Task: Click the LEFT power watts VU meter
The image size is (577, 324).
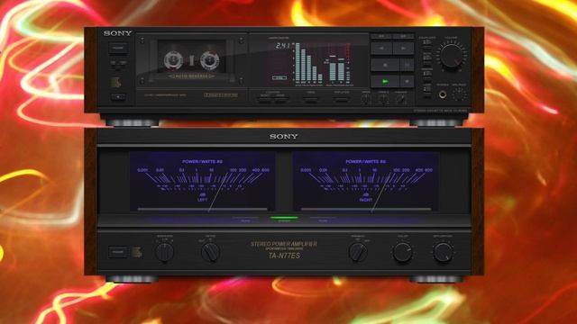Action: 202,182
